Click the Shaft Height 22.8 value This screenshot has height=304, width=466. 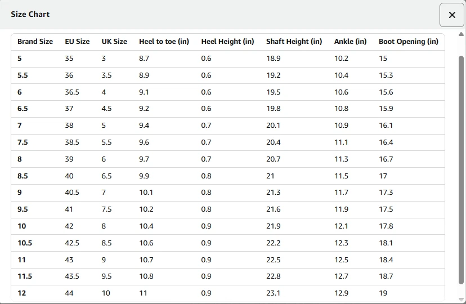pos(273,276)
